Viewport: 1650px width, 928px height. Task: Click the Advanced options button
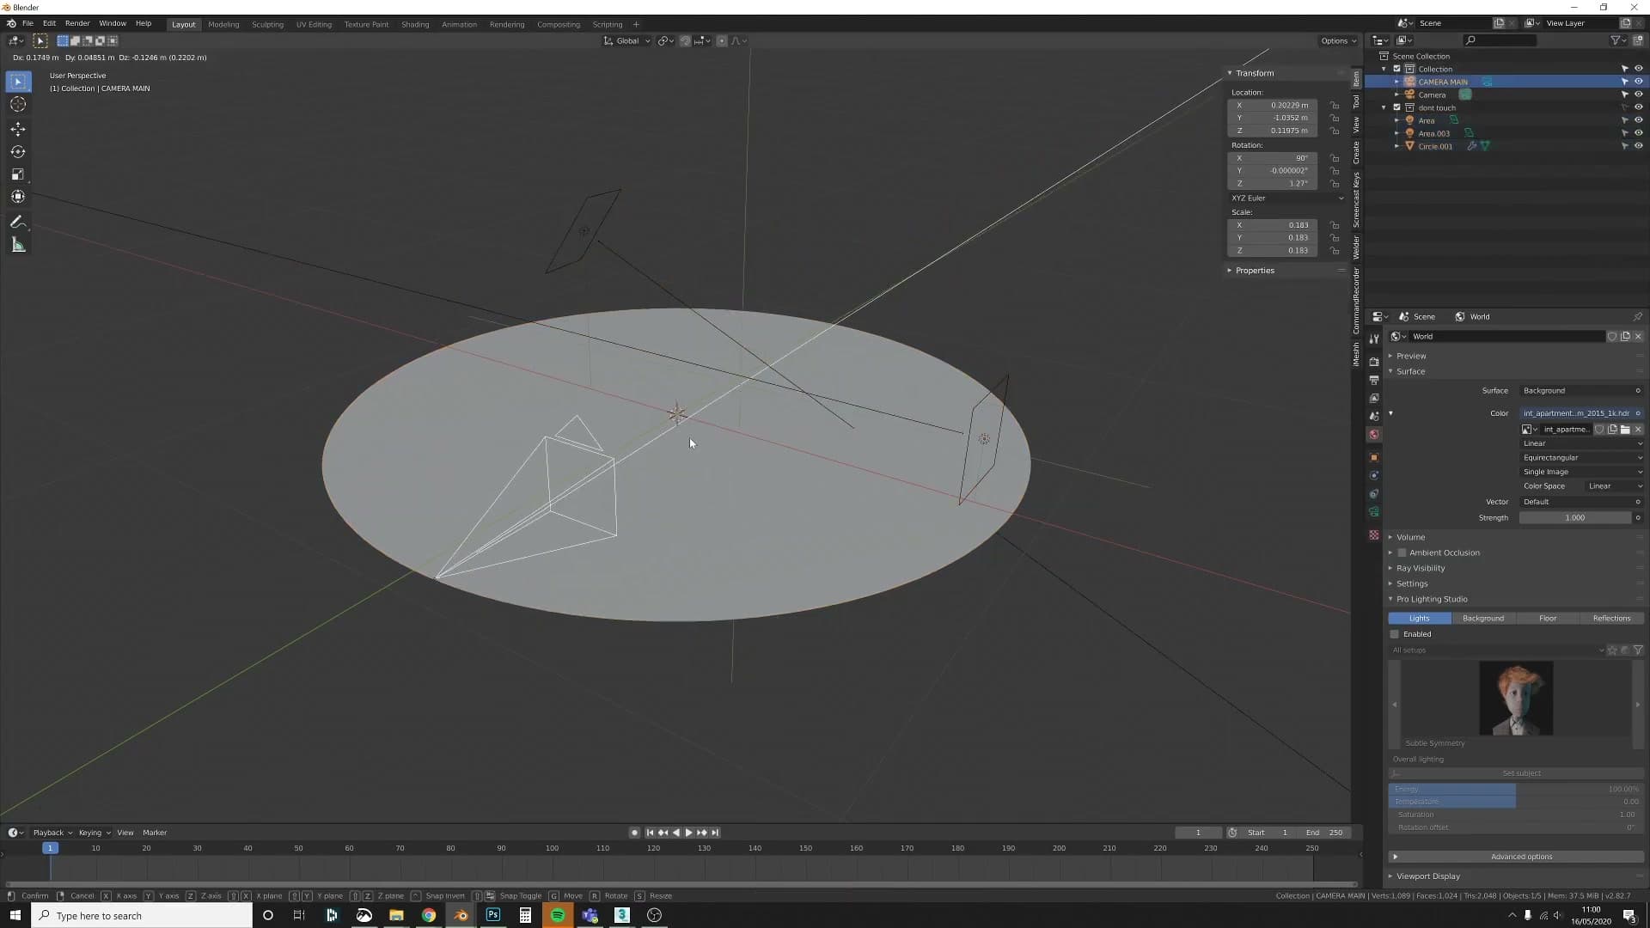coord(1516,857)
